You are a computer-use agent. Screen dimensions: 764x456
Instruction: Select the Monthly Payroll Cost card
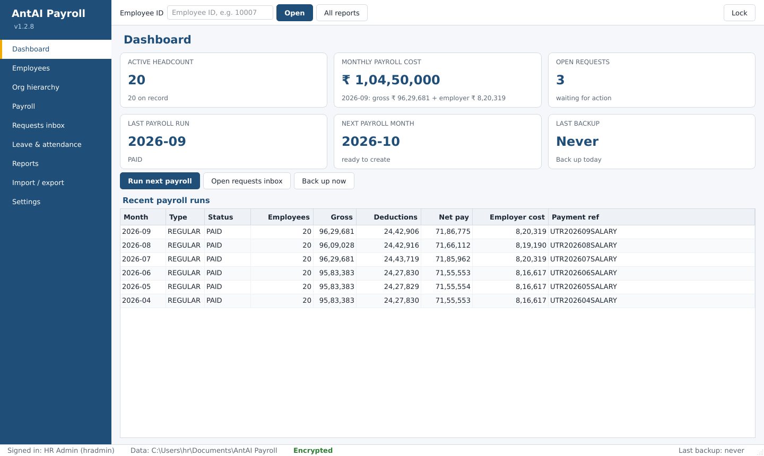(x=438, y=80)
